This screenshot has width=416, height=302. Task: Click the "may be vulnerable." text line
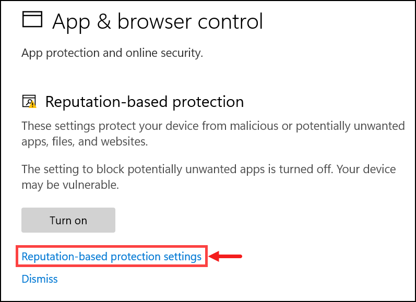[x=66, y=185]
